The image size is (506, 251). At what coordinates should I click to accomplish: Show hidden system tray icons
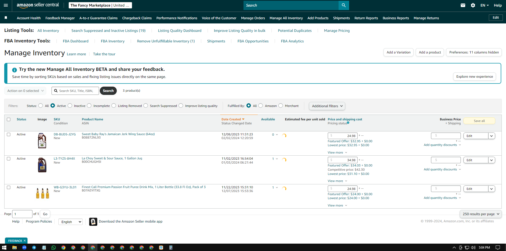454,248
